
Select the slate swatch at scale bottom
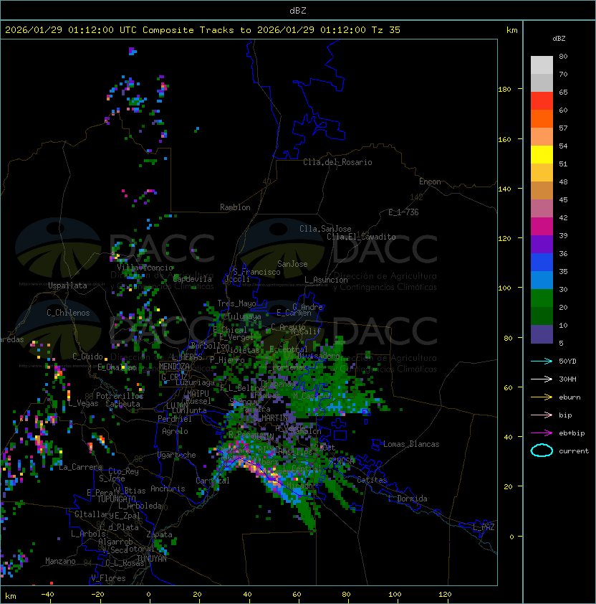pyautogui.click(x=542, y=334)
